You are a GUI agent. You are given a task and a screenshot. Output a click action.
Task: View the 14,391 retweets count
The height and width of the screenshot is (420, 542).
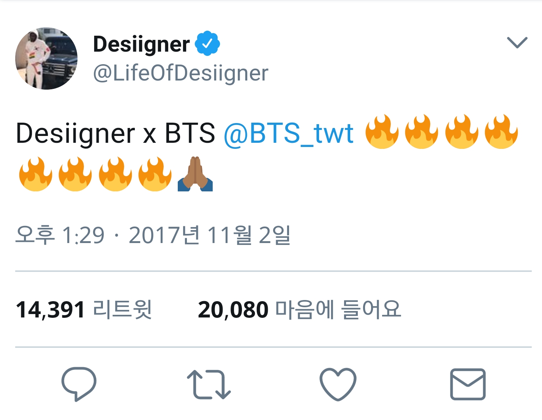coord(50,309)
